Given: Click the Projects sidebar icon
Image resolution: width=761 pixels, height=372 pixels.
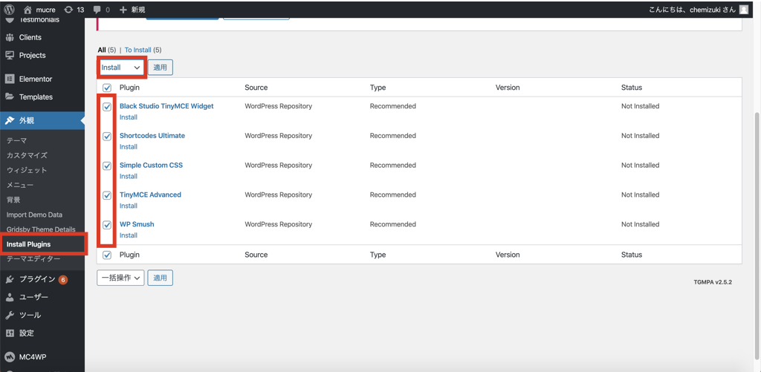Looking at the screenshot, I should point(10,55).
